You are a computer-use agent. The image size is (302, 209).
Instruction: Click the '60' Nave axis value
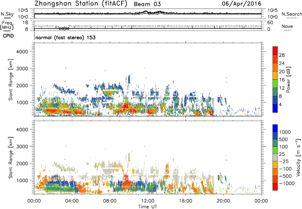270,23
